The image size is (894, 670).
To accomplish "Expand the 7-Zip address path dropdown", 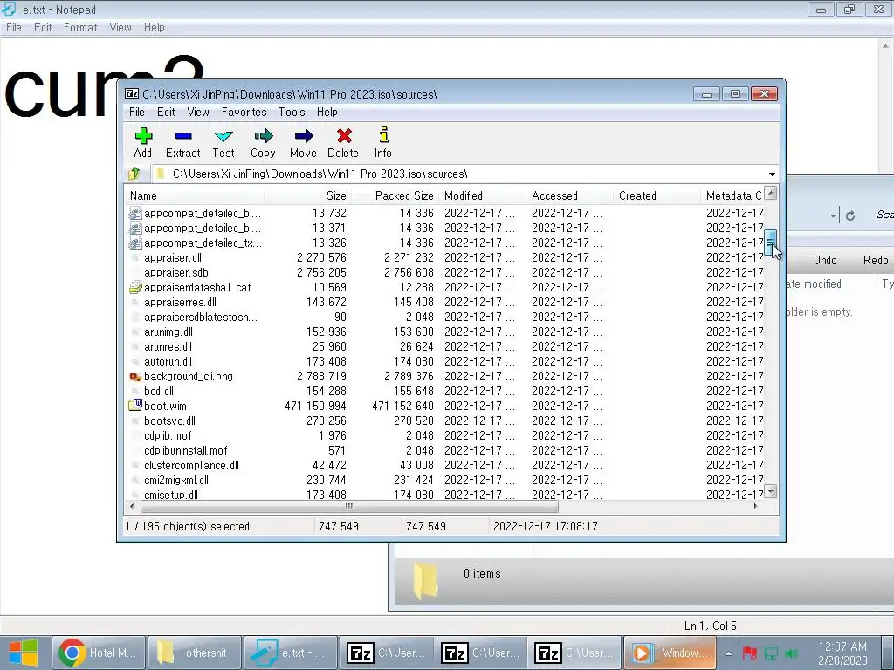I will [x=772, y=174].
